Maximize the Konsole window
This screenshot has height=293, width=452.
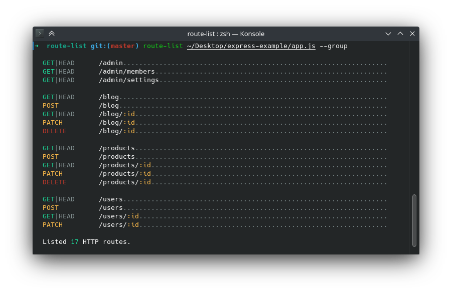pos(400,34)
